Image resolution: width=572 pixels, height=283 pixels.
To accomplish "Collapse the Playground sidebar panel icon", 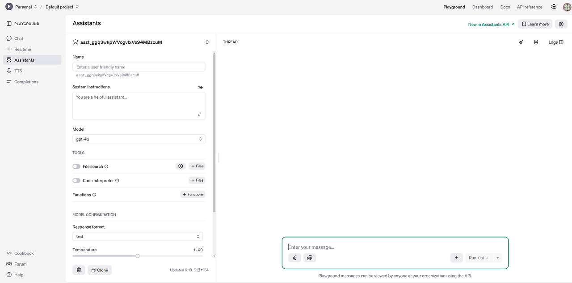I will pos(9,24).
